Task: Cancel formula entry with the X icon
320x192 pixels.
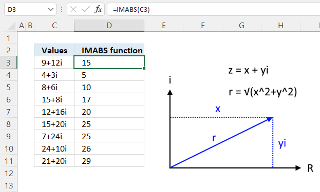Action: (73, 9)
